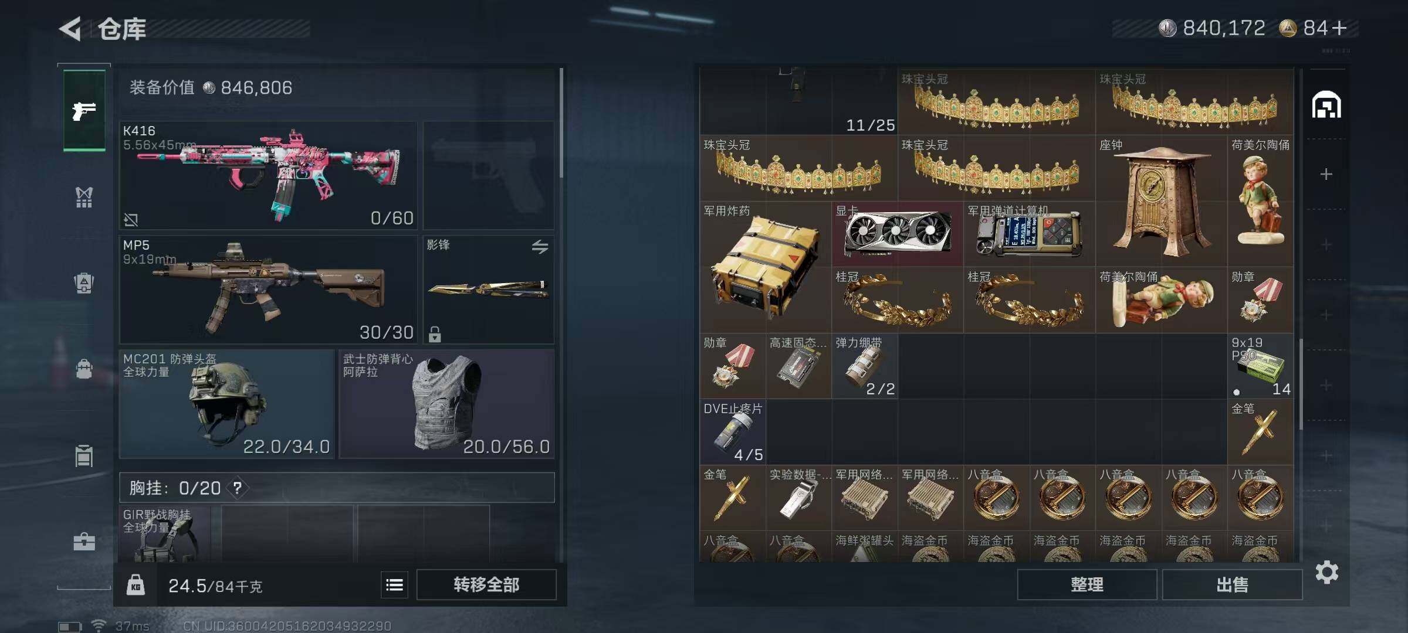
Task: Toggle the swap arrows on the 影锋 knife slot
Action: [x=540, y=247]
